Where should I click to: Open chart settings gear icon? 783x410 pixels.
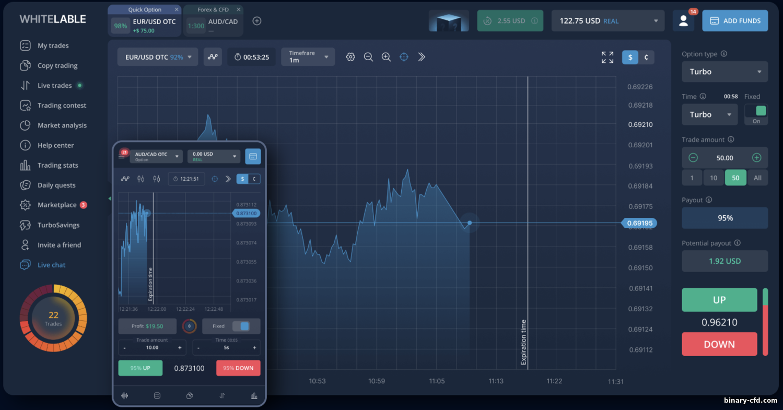click(350, 57)
